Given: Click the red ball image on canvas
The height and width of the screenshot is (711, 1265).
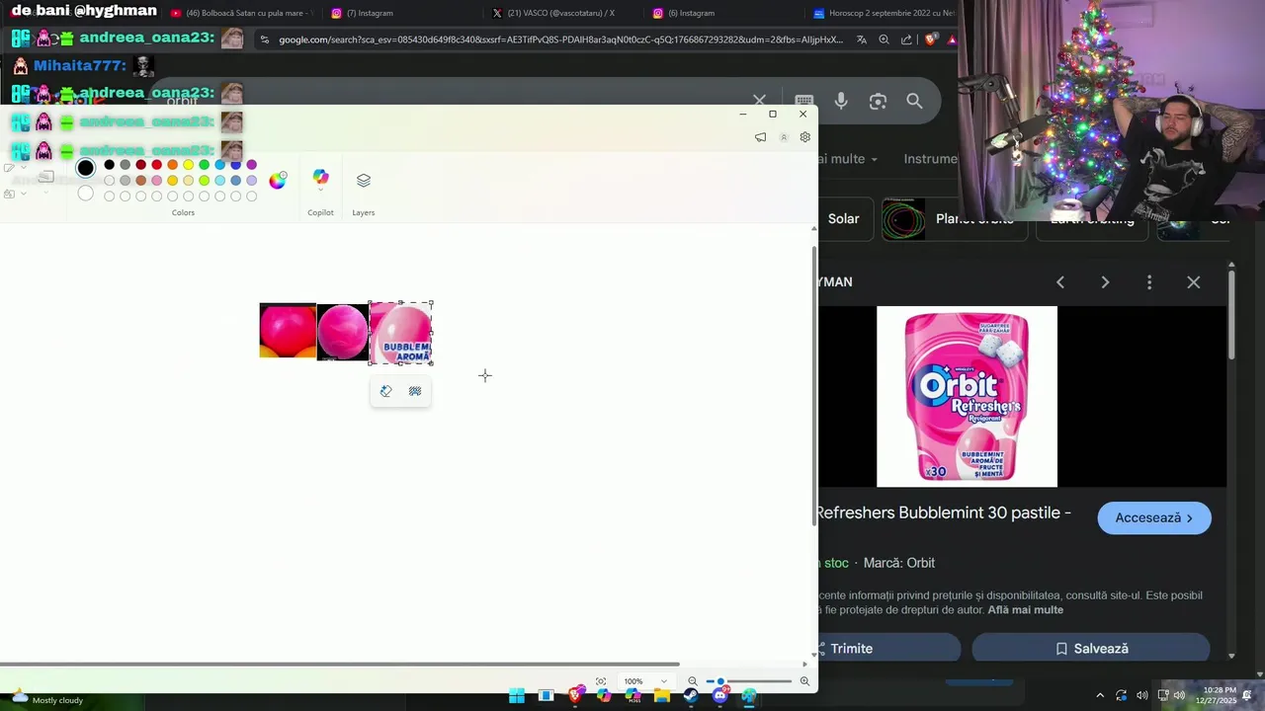Looking at the screenshot, I should point(288,330).
